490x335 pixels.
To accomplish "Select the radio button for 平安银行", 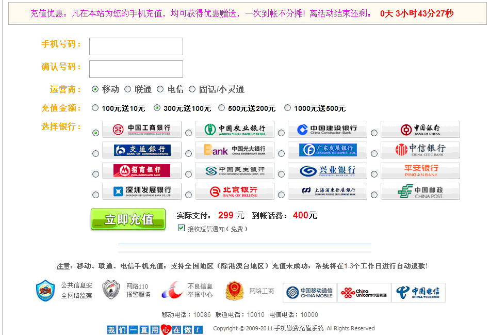I will point(374,174).
